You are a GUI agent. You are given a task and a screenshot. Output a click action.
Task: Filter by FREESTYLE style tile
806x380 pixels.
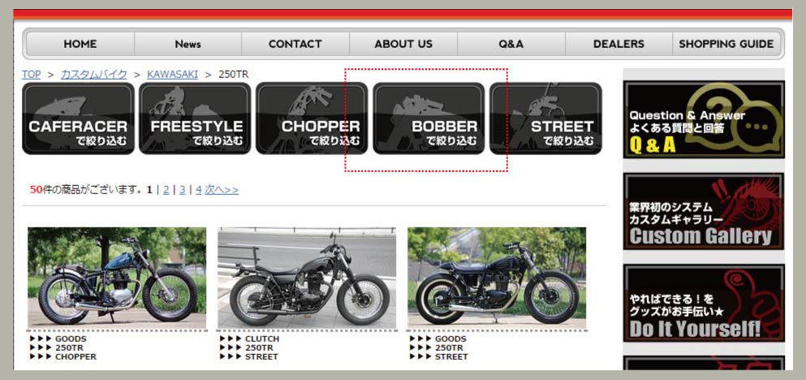pos(195,119)
